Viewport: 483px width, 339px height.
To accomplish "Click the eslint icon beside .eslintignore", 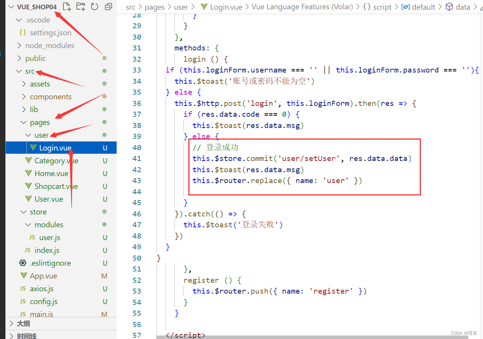I will click(x=23, y=263).
